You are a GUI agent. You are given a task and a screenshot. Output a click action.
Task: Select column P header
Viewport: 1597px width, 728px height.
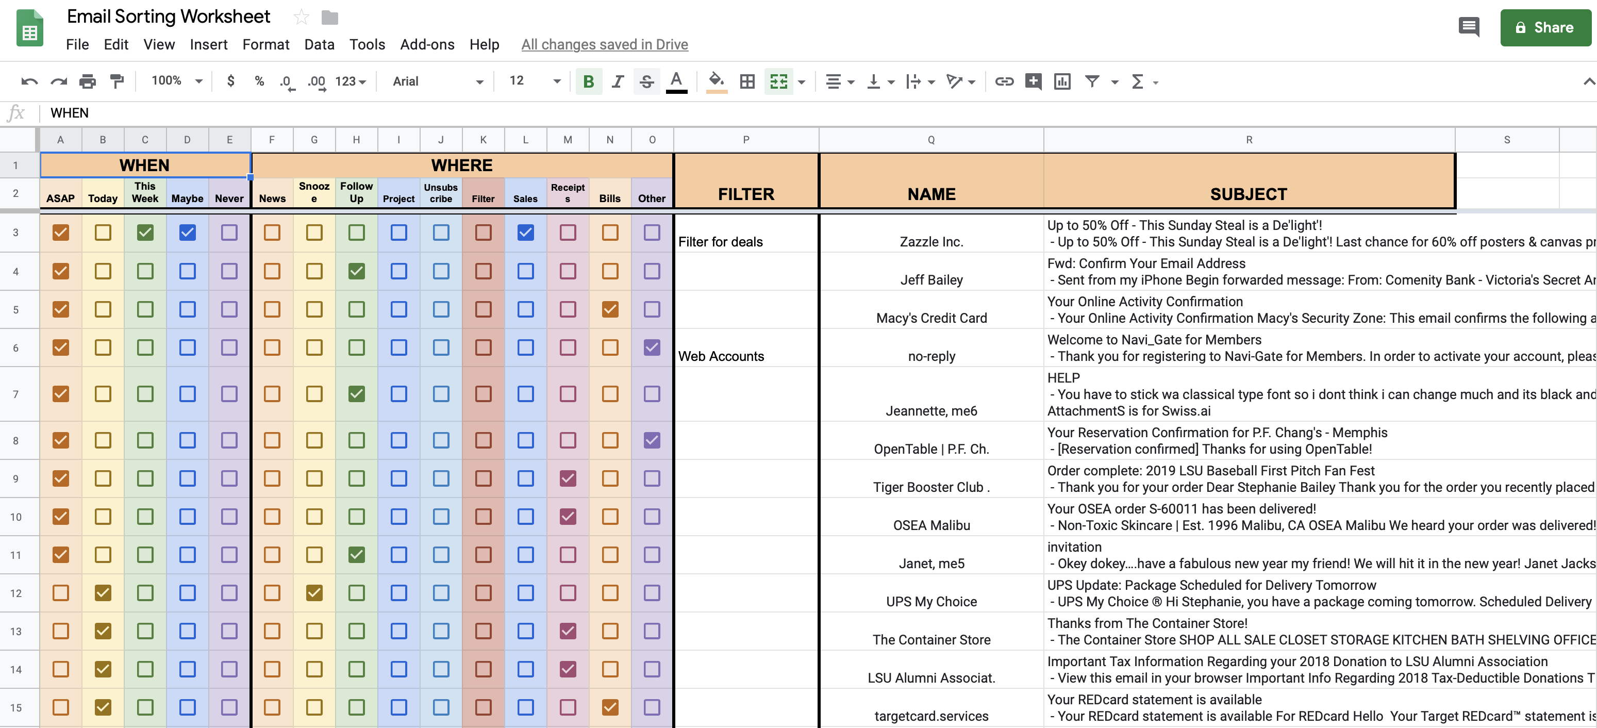(x=746, y=140)
